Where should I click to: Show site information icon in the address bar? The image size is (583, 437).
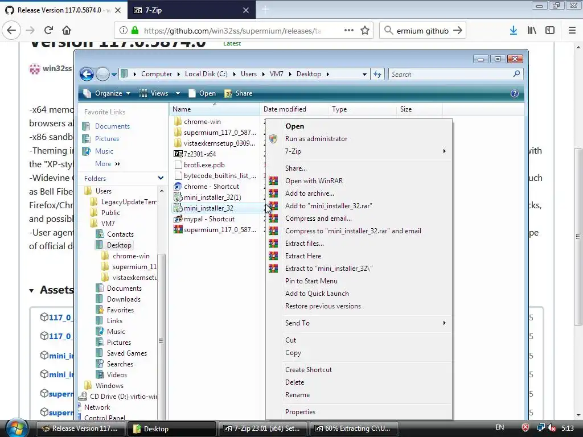coord(124,31)
